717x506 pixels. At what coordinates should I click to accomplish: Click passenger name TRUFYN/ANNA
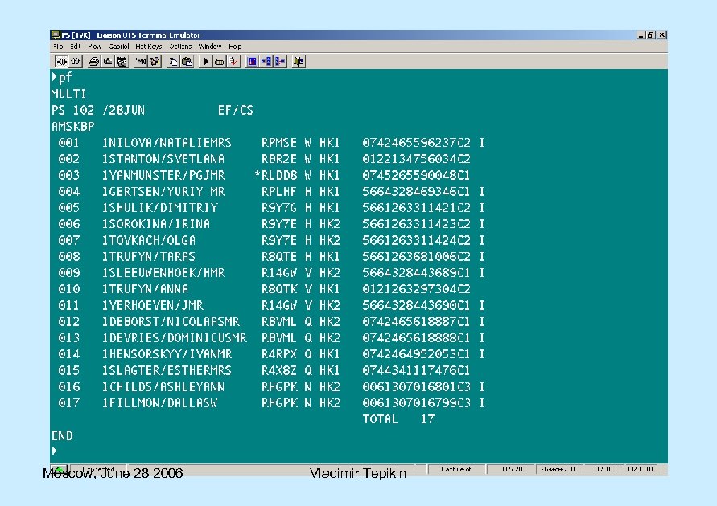point(149,289)
